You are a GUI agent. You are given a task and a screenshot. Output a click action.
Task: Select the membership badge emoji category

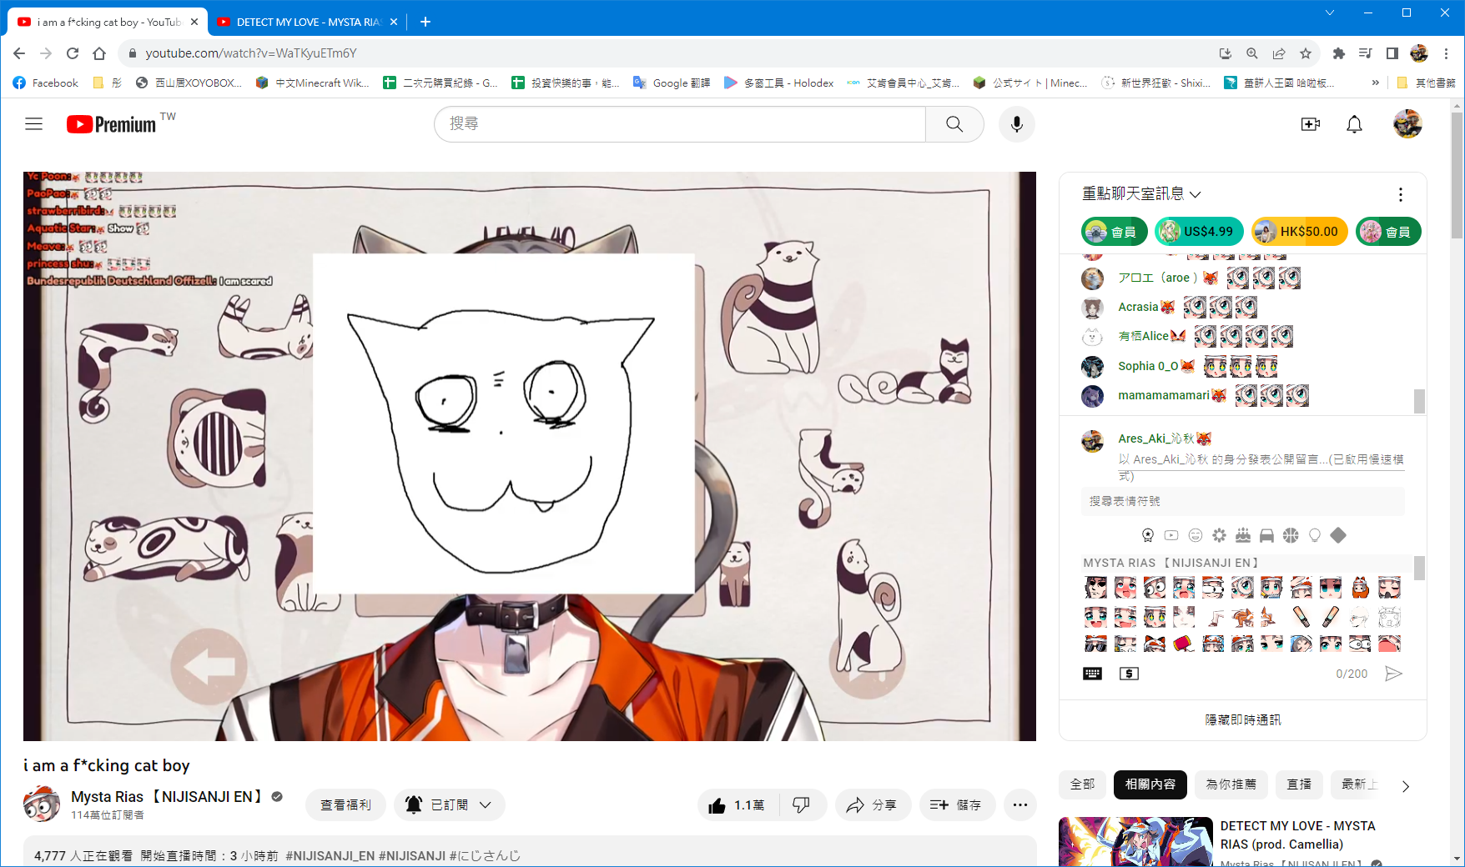tap(1148, 535)
